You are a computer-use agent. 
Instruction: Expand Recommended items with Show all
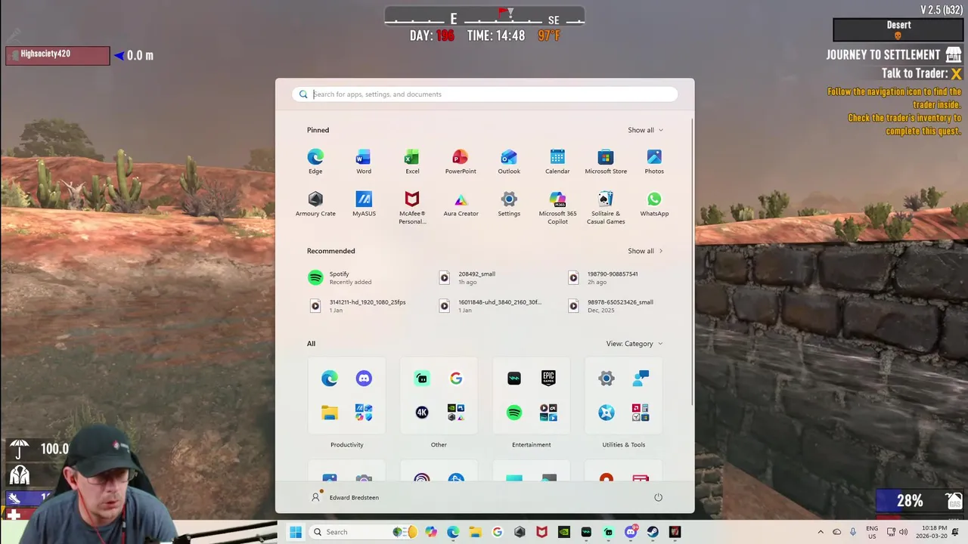point(645,251)
